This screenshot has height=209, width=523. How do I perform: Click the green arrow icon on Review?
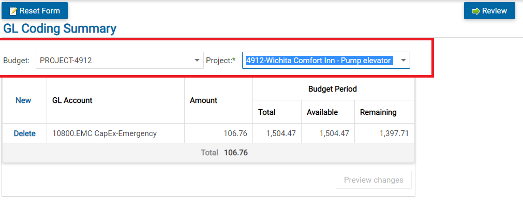coord(476,11)
